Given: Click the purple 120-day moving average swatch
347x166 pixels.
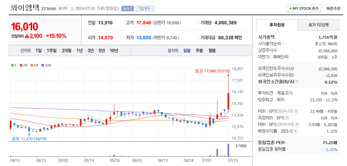Looking at the screenshot, I should coord(43,65).
